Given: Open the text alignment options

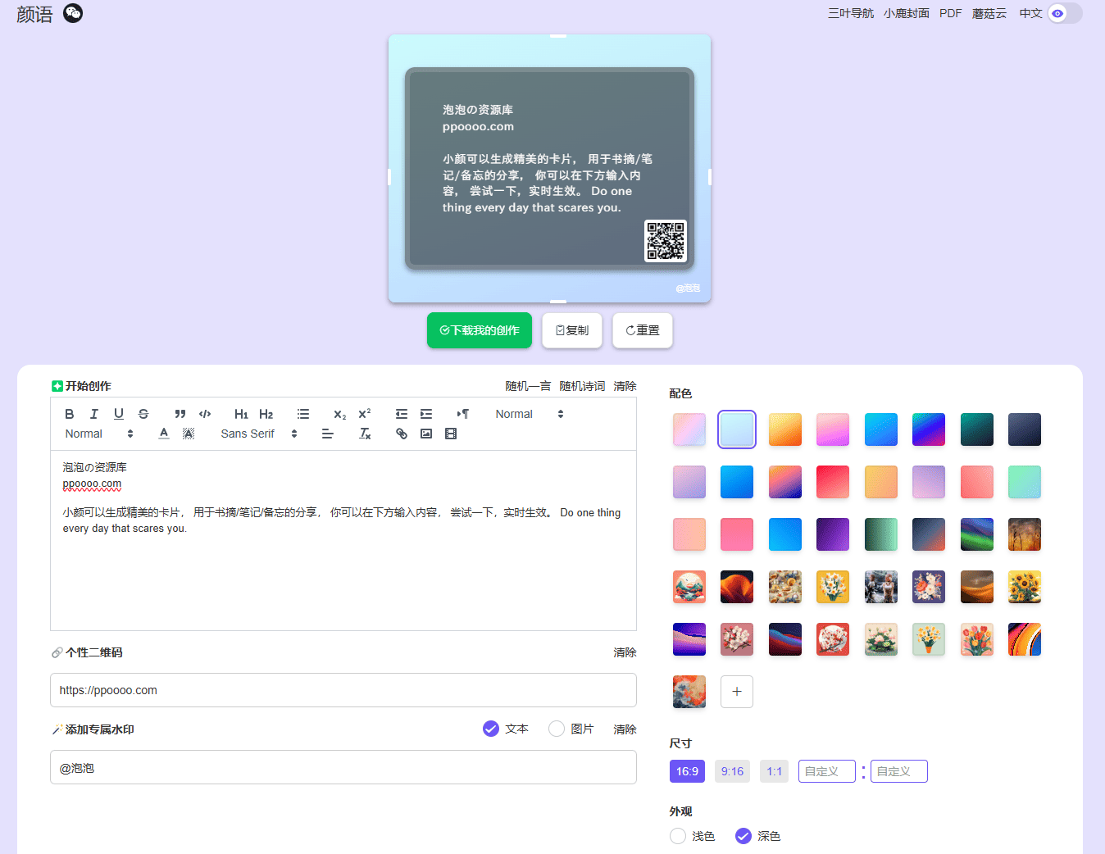Looking at the screenshot, I should [x=328, y=434].
